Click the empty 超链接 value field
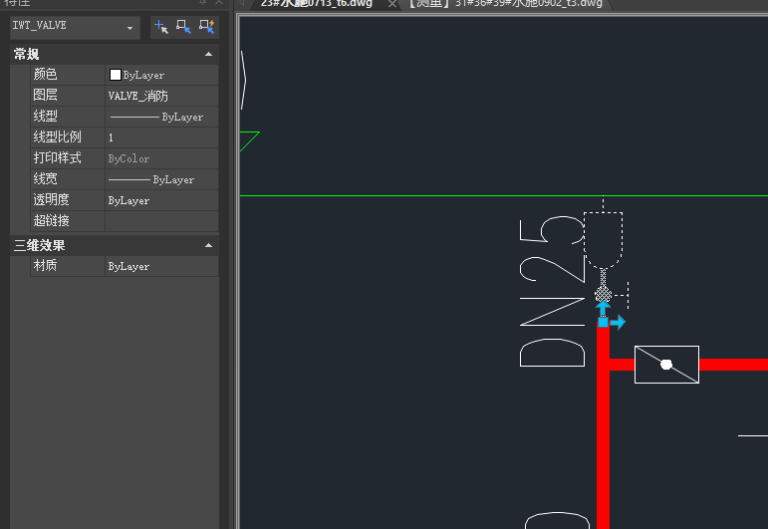 161,221
